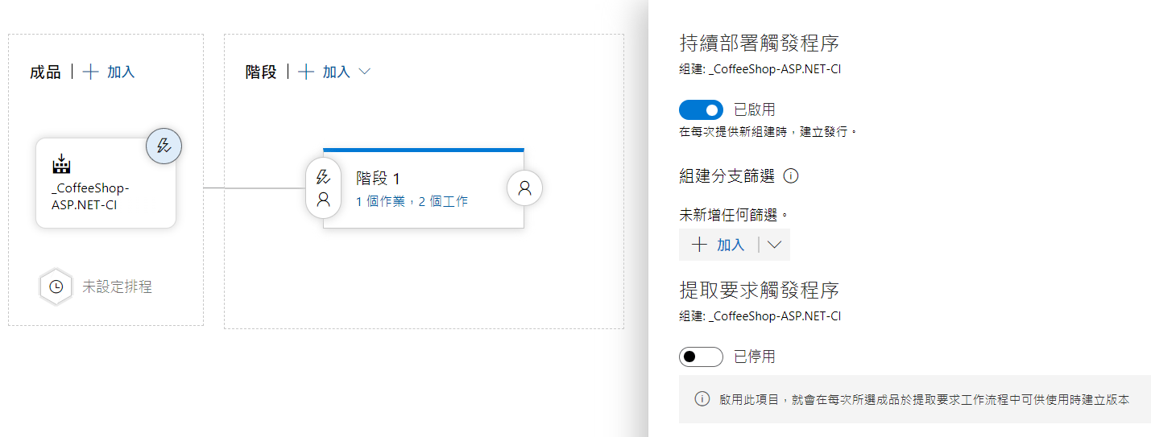Click the 階段 加入 text button
The height and width of the screenshot is (437, 1151).
pyautogui.click(x=336, y=72)
